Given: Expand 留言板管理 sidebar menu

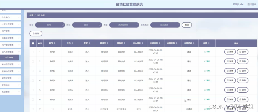Looking at the screenshot, I should (10, 78).
